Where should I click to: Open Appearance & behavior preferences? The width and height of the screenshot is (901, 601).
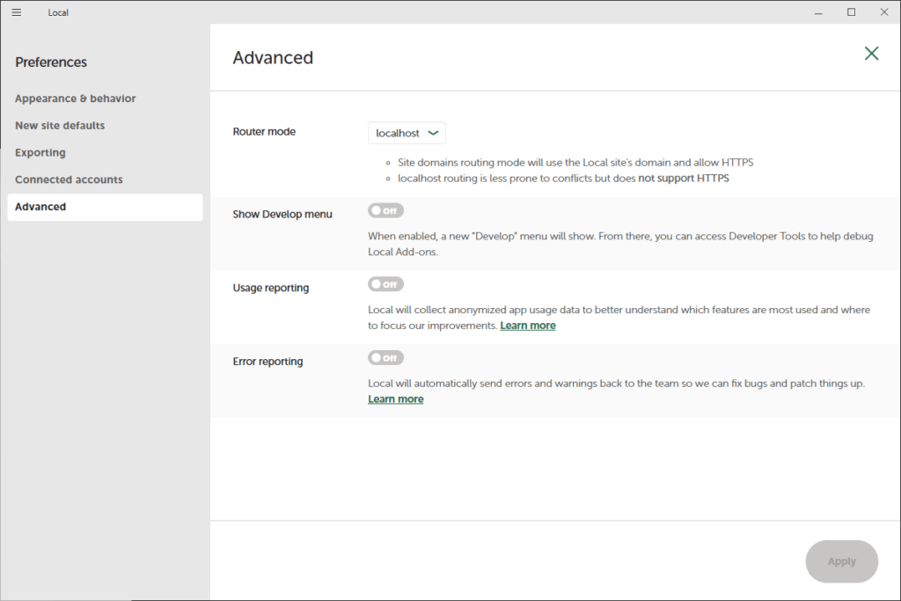coord(76,99)
